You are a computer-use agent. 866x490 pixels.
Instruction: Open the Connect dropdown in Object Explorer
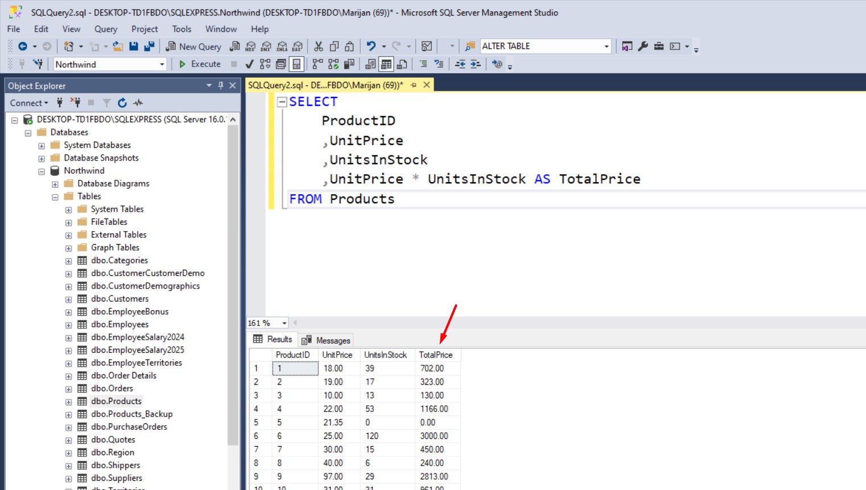click(29, 103)
